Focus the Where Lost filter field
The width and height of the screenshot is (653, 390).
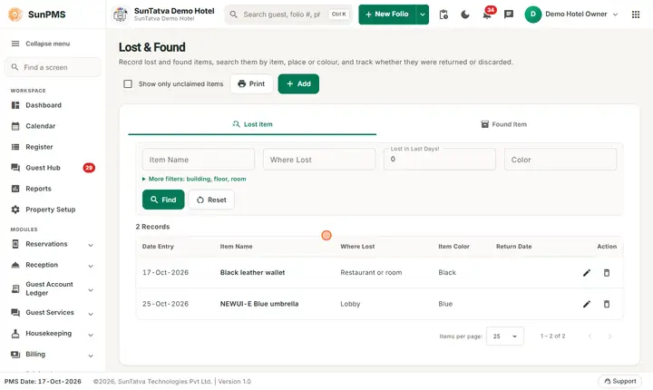tap(319, 159)
